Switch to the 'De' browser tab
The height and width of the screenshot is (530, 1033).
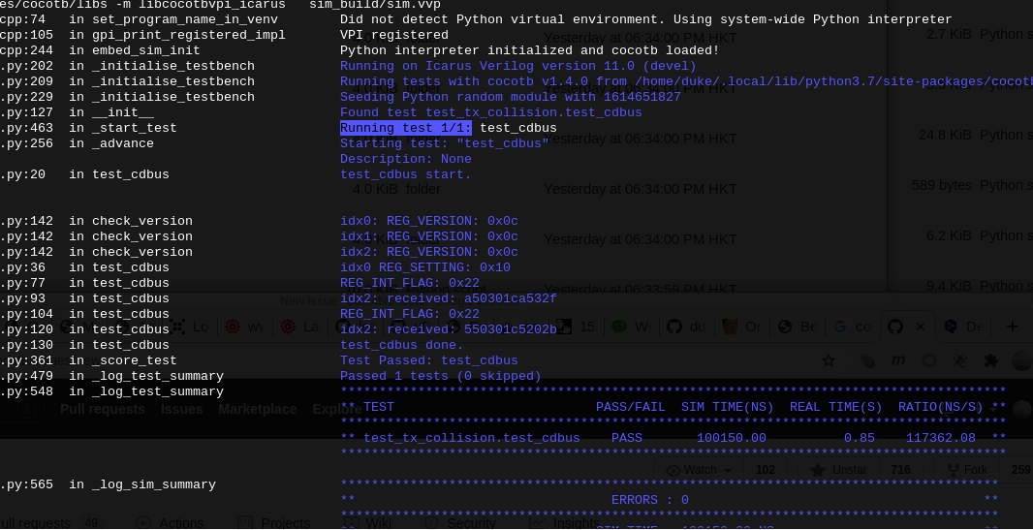coord(963,327)
